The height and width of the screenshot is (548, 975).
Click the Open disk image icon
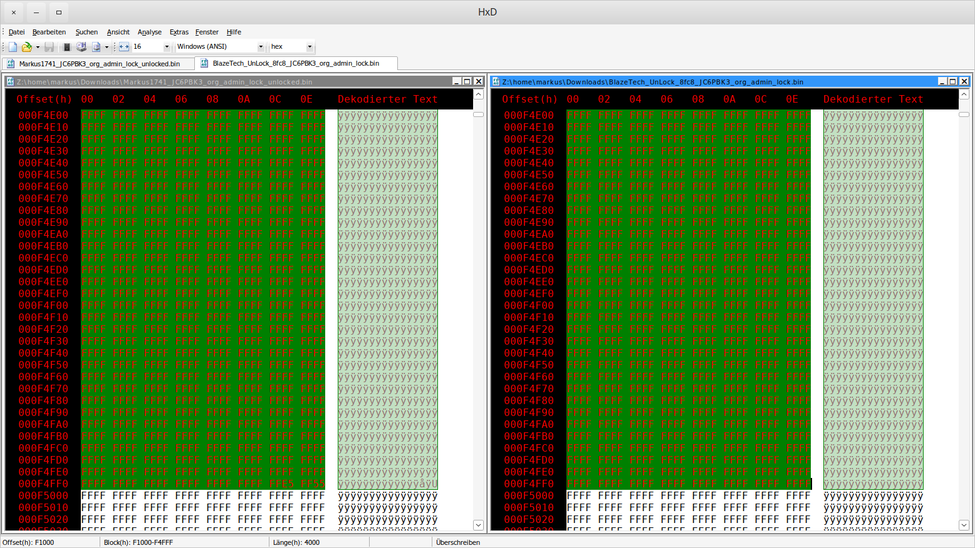[x=96, y=47]
